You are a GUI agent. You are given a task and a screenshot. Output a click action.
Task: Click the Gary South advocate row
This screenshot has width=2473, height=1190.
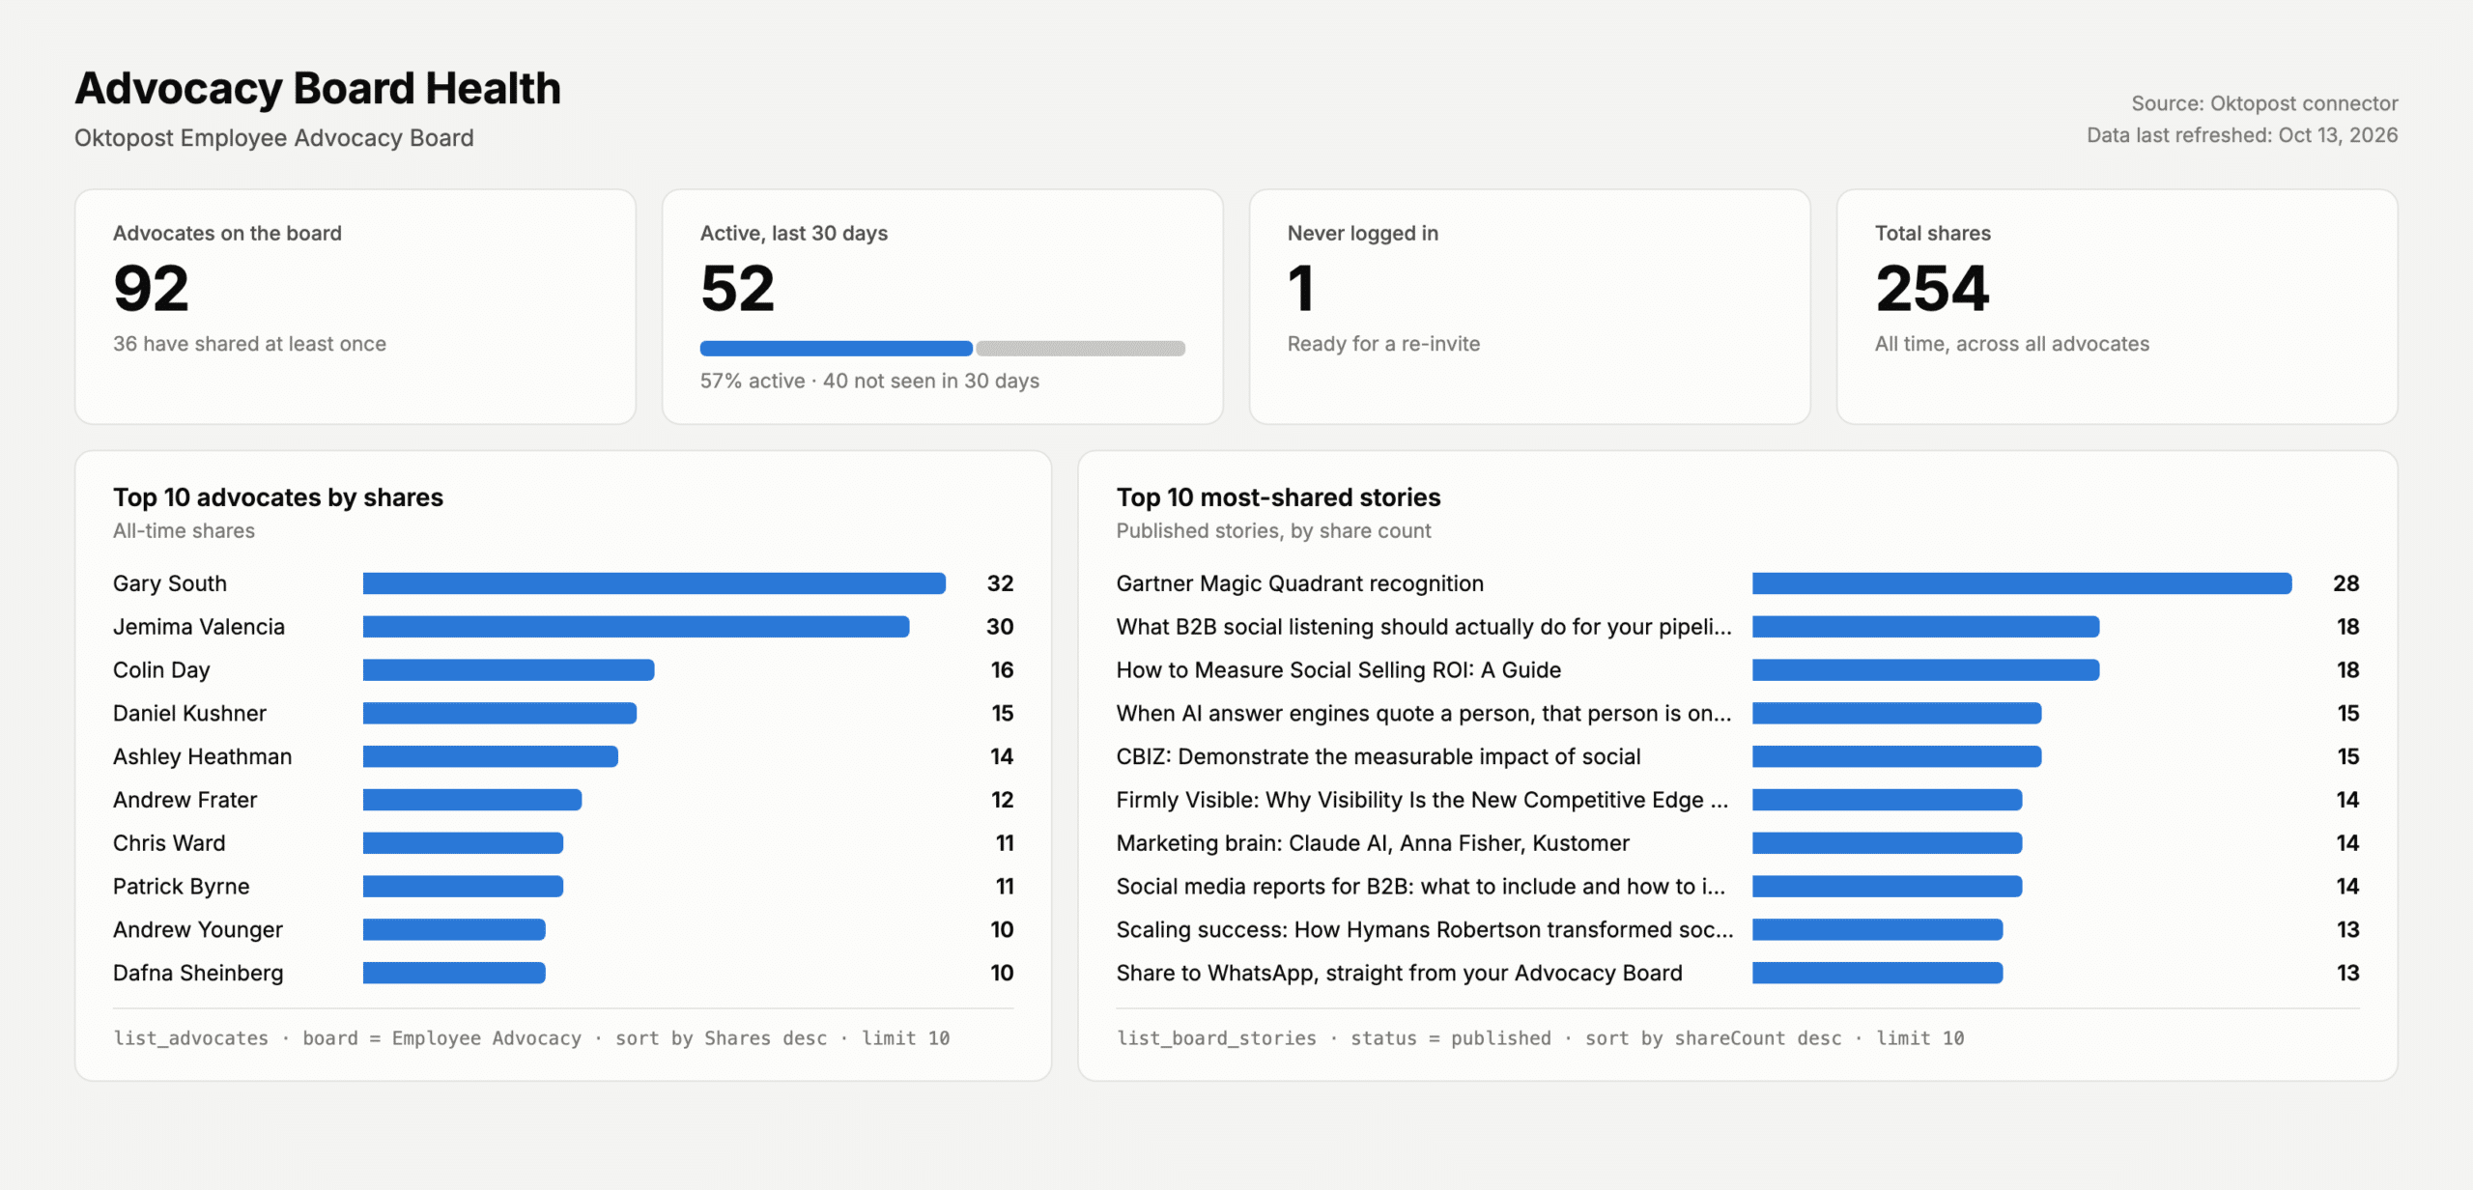563,583
